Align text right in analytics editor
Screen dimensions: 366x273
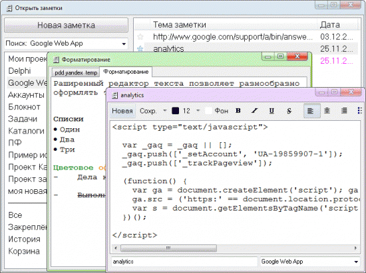344,111
